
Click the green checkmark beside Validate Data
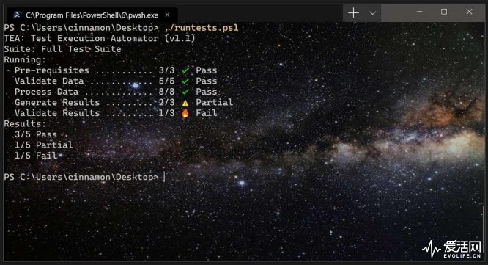click(x=185, y=81)
